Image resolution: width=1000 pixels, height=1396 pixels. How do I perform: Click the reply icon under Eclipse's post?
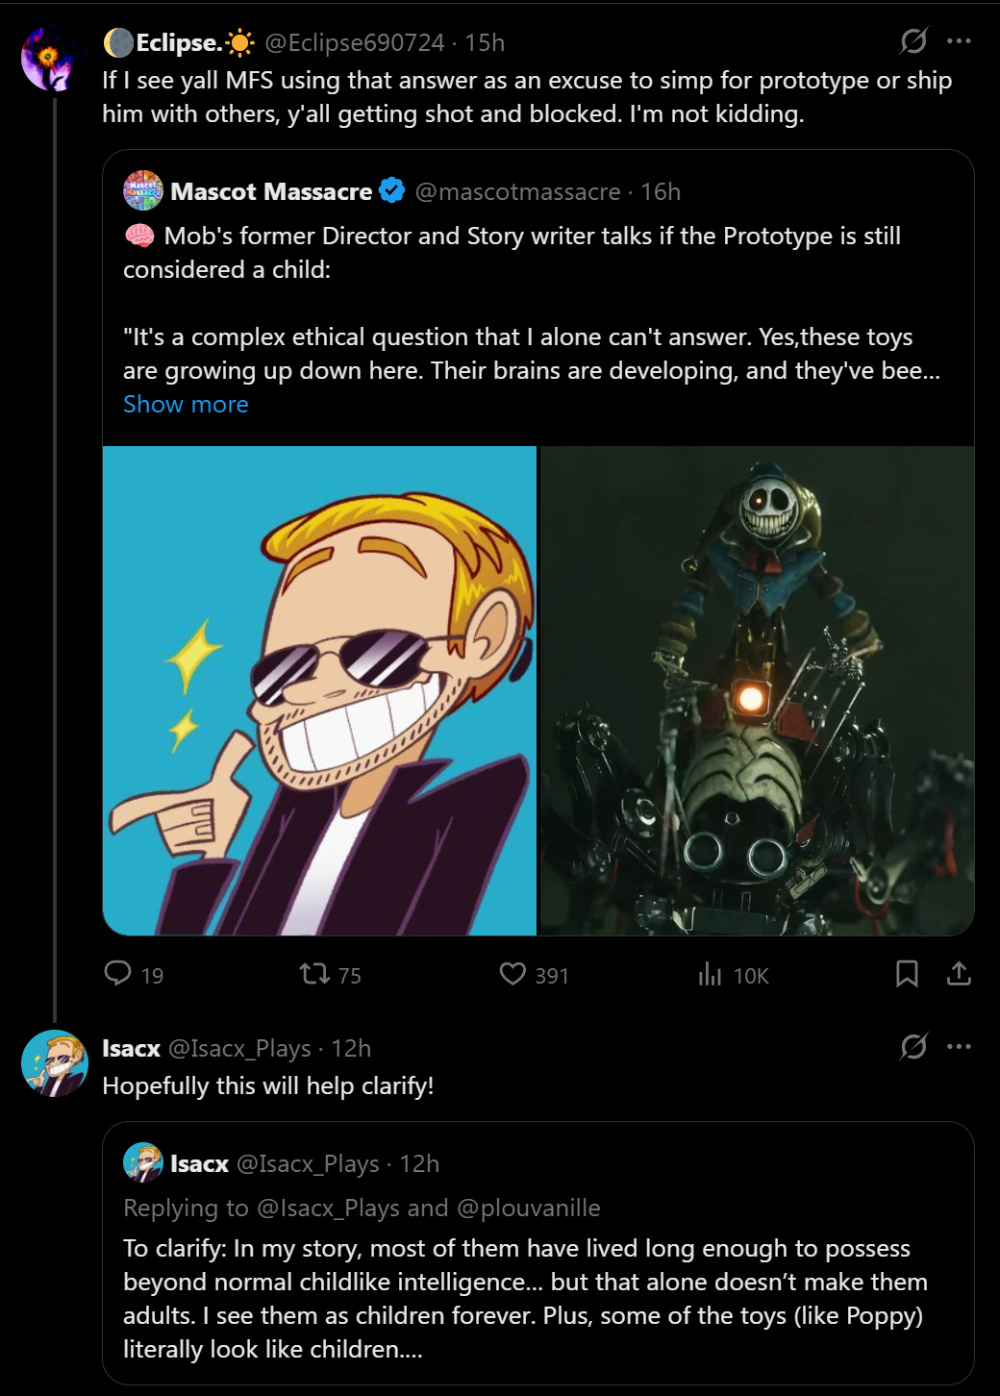(118, 974)
